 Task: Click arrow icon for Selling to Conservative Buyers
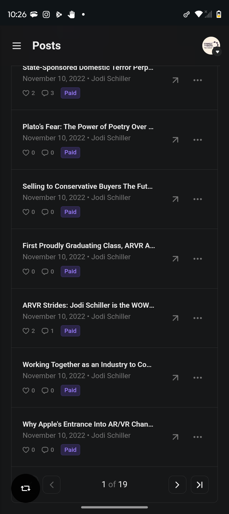(x=175, y=199)
